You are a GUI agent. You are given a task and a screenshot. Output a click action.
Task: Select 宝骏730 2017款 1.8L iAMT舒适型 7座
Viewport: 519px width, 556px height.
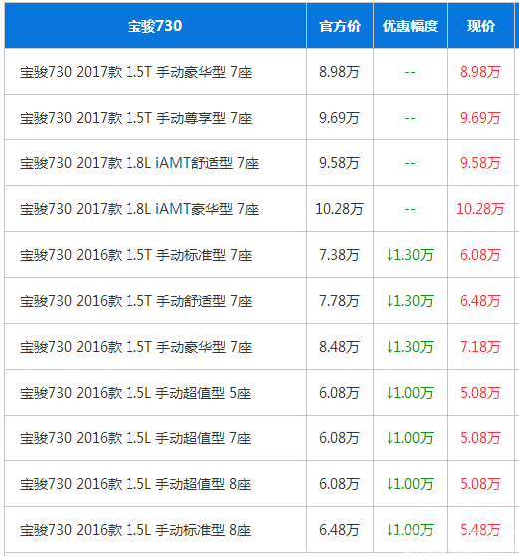pyautogui.click(x=139, y=163)
